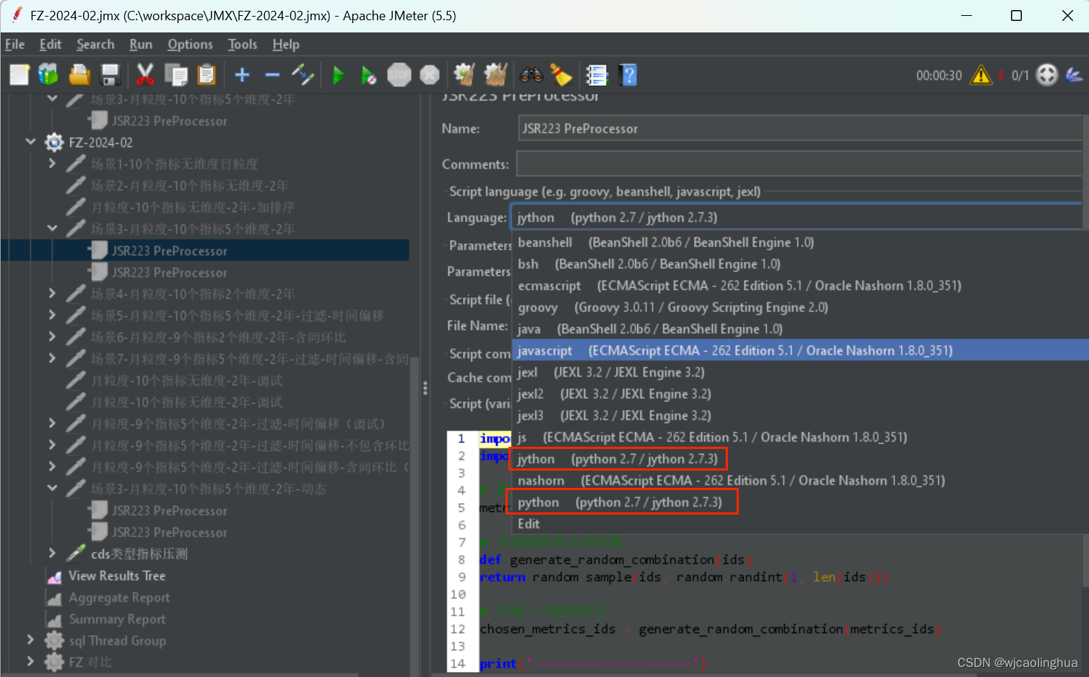Start the test with the green play icon
The height and width of the screenshot is (677, 1089).
[339, 74]
